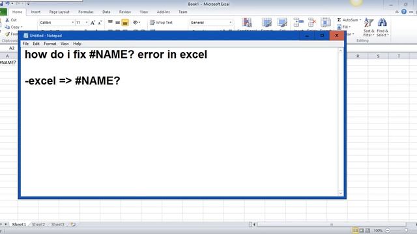Click the 100% zoom level text
417x234 pixels.
[x=378, y=231]
